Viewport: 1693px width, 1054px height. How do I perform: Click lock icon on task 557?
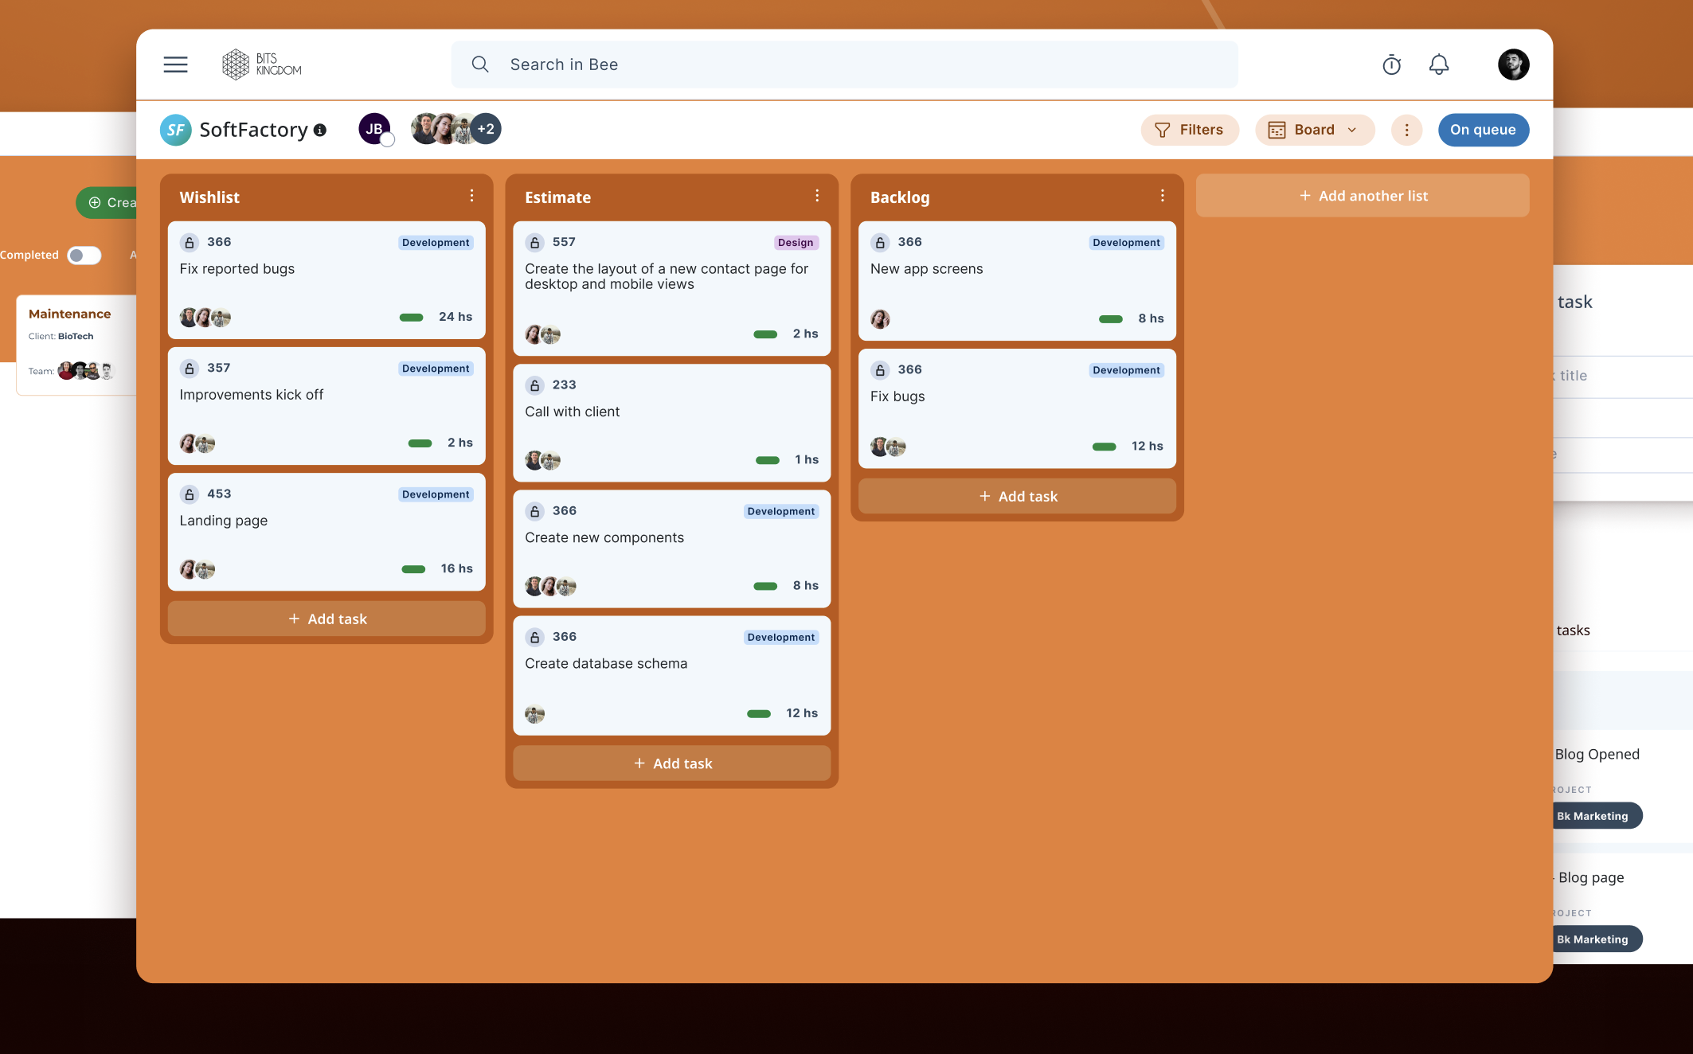[x=535, y=242]
